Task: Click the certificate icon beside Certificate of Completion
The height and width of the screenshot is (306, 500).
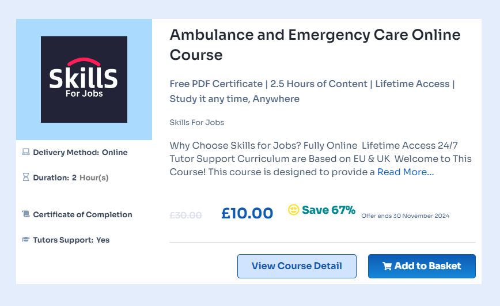Action: (25, 214)
